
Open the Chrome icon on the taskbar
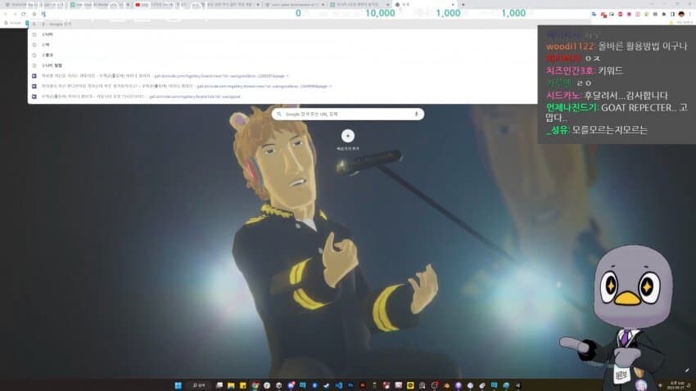(x=255, y=385)
